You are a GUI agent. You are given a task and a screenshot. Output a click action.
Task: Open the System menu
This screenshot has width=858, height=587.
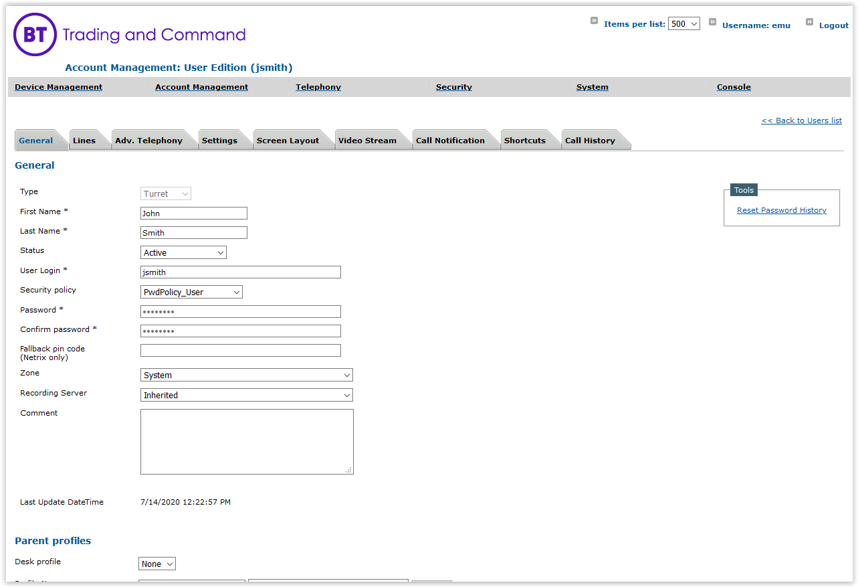point(593,87)
